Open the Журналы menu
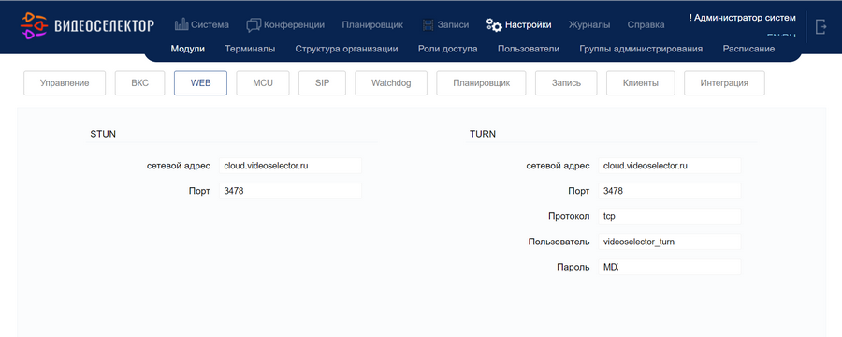The image size is (842, 337). 589,24
